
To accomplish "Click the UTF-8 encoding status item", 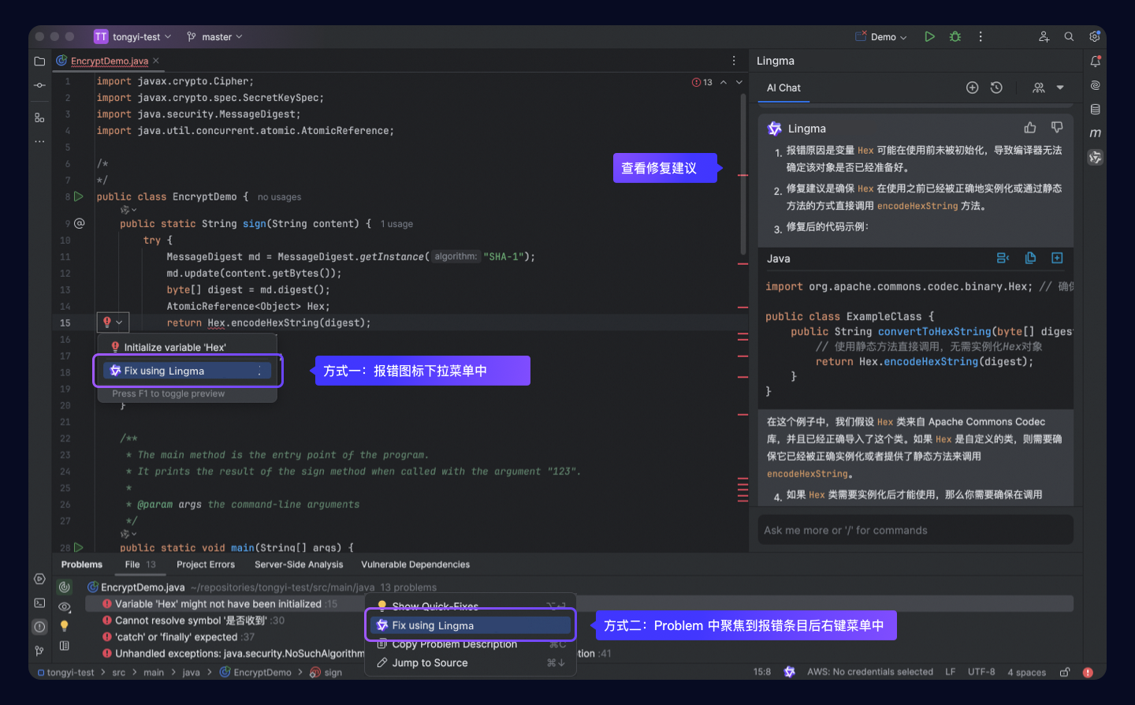I will click(x=981, y=672).
